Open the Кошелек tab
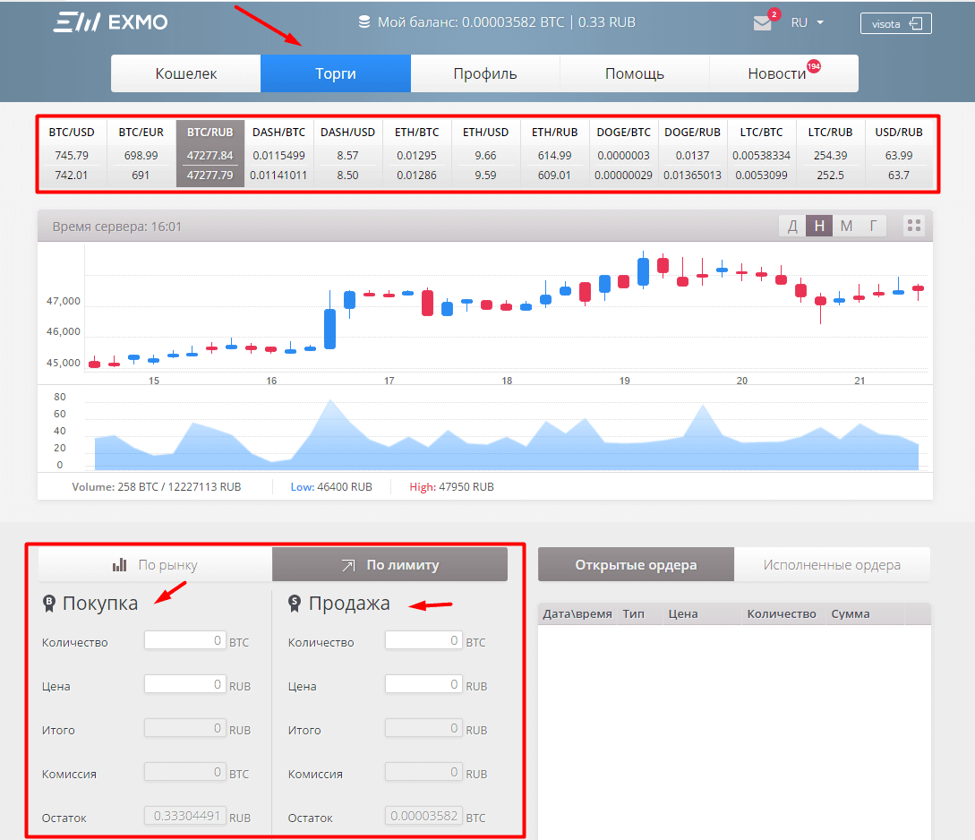 [x=186, y=73]
